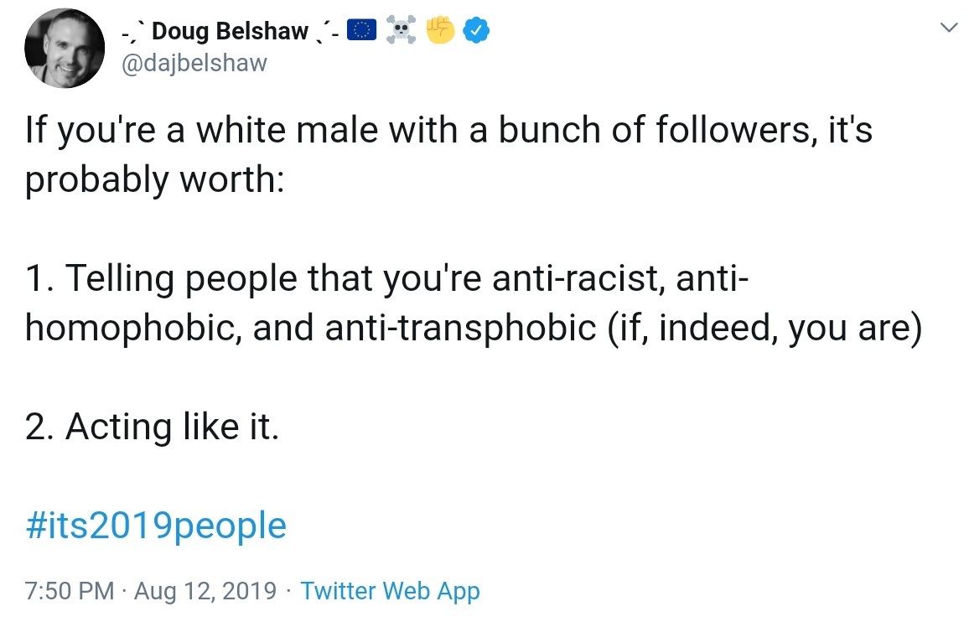
Task: Expand the menu via the chevron top right
Action: point(948,28)
